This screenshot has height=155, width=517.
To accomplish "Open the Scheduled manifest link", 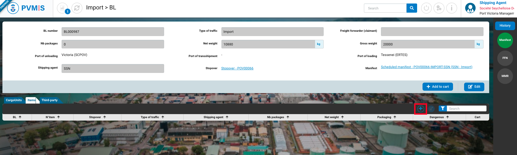I will [x=426, y=67].
